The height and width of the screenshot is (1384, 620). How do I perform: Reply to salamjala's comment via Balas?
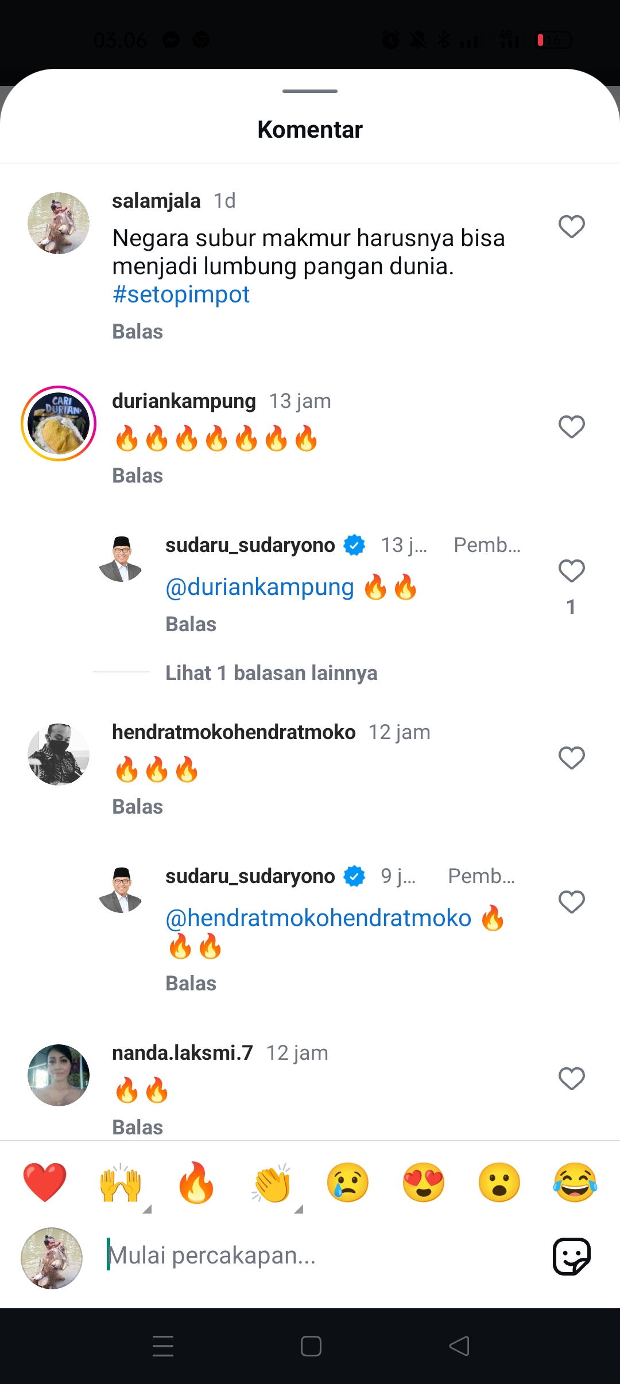[138, 332]
